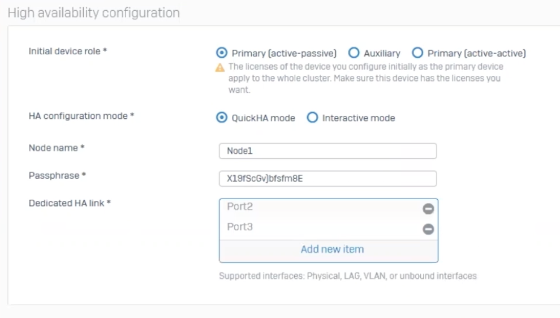Click the HA configuration mode label

tap(81, 116)
